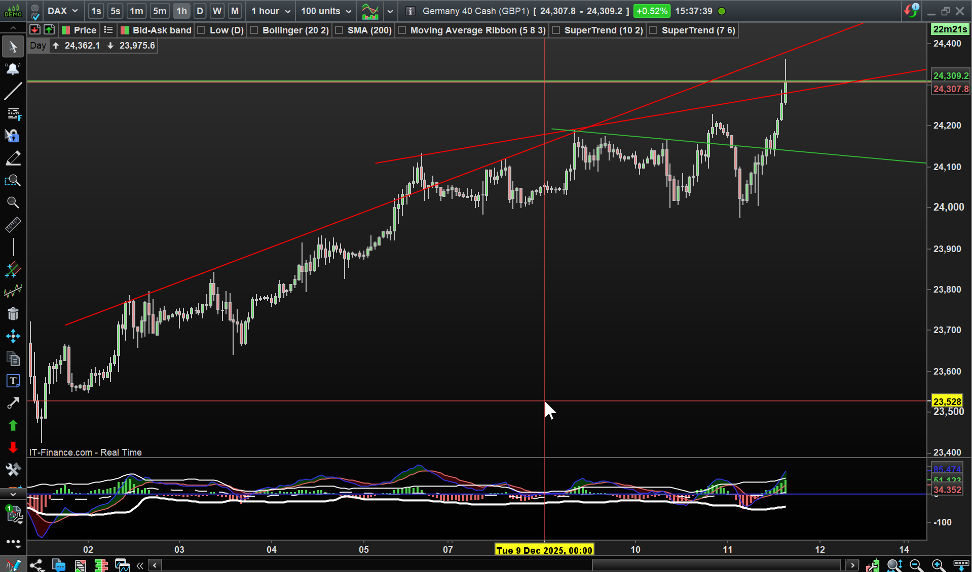Switch to the Weekly (W) timeframe
The image size is (972, 572).
click(217, 11)
